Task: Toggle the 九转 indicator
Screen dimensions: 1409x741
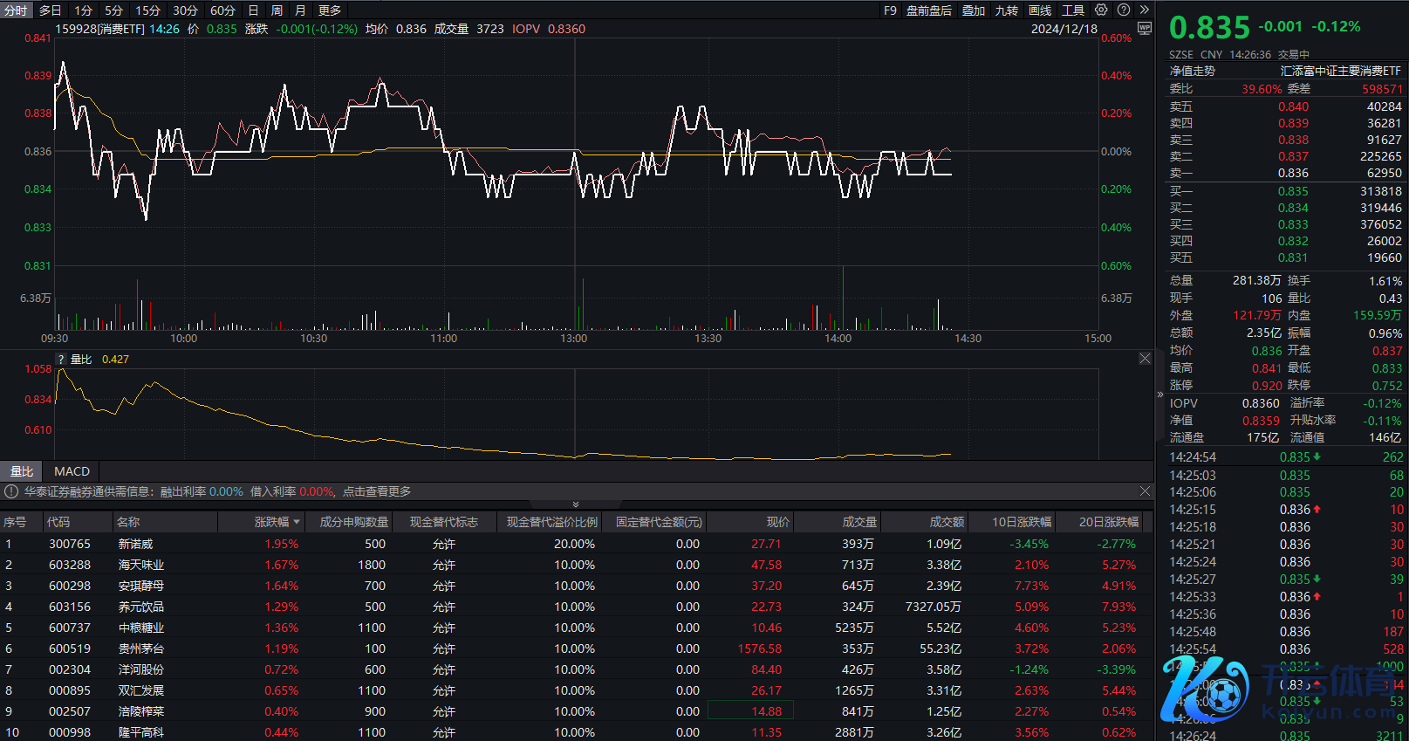Action: click(1006, 10)
